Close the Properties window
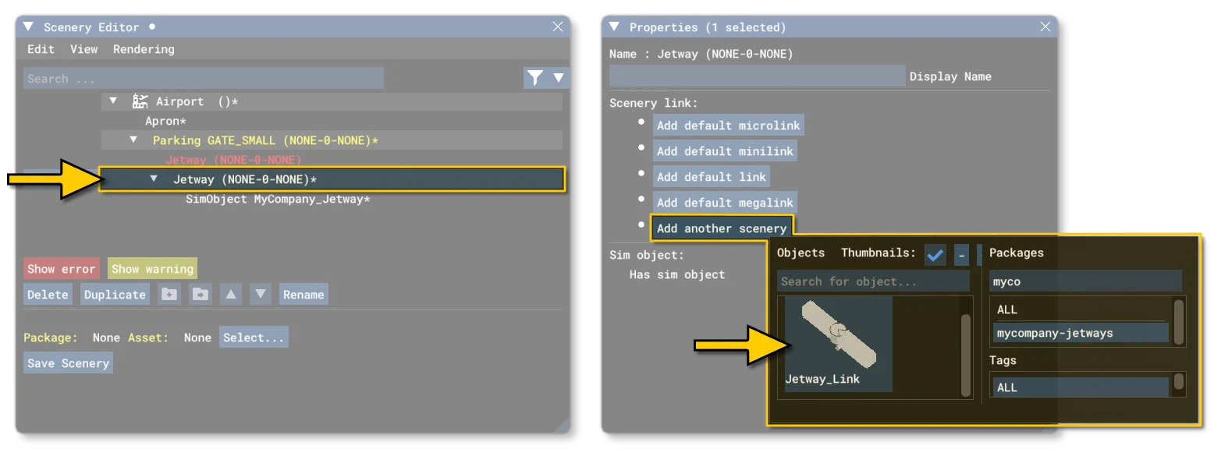The image size is (1214, 449). pyautogui.click(x=1045, y=27)
